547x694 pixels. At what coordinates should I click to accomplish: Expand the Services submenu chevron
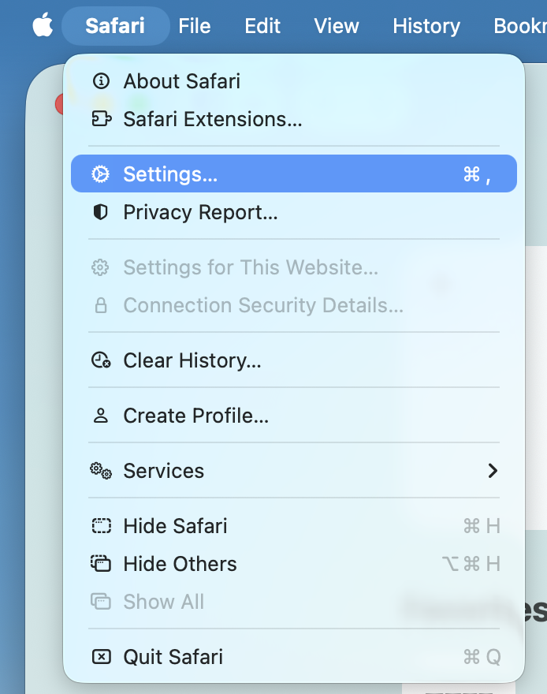pyautogui.click(x=493, y=471)
